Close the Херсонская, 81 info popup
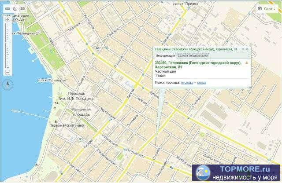This screenshot has width=282, height=183. click(x=247, y=49)
